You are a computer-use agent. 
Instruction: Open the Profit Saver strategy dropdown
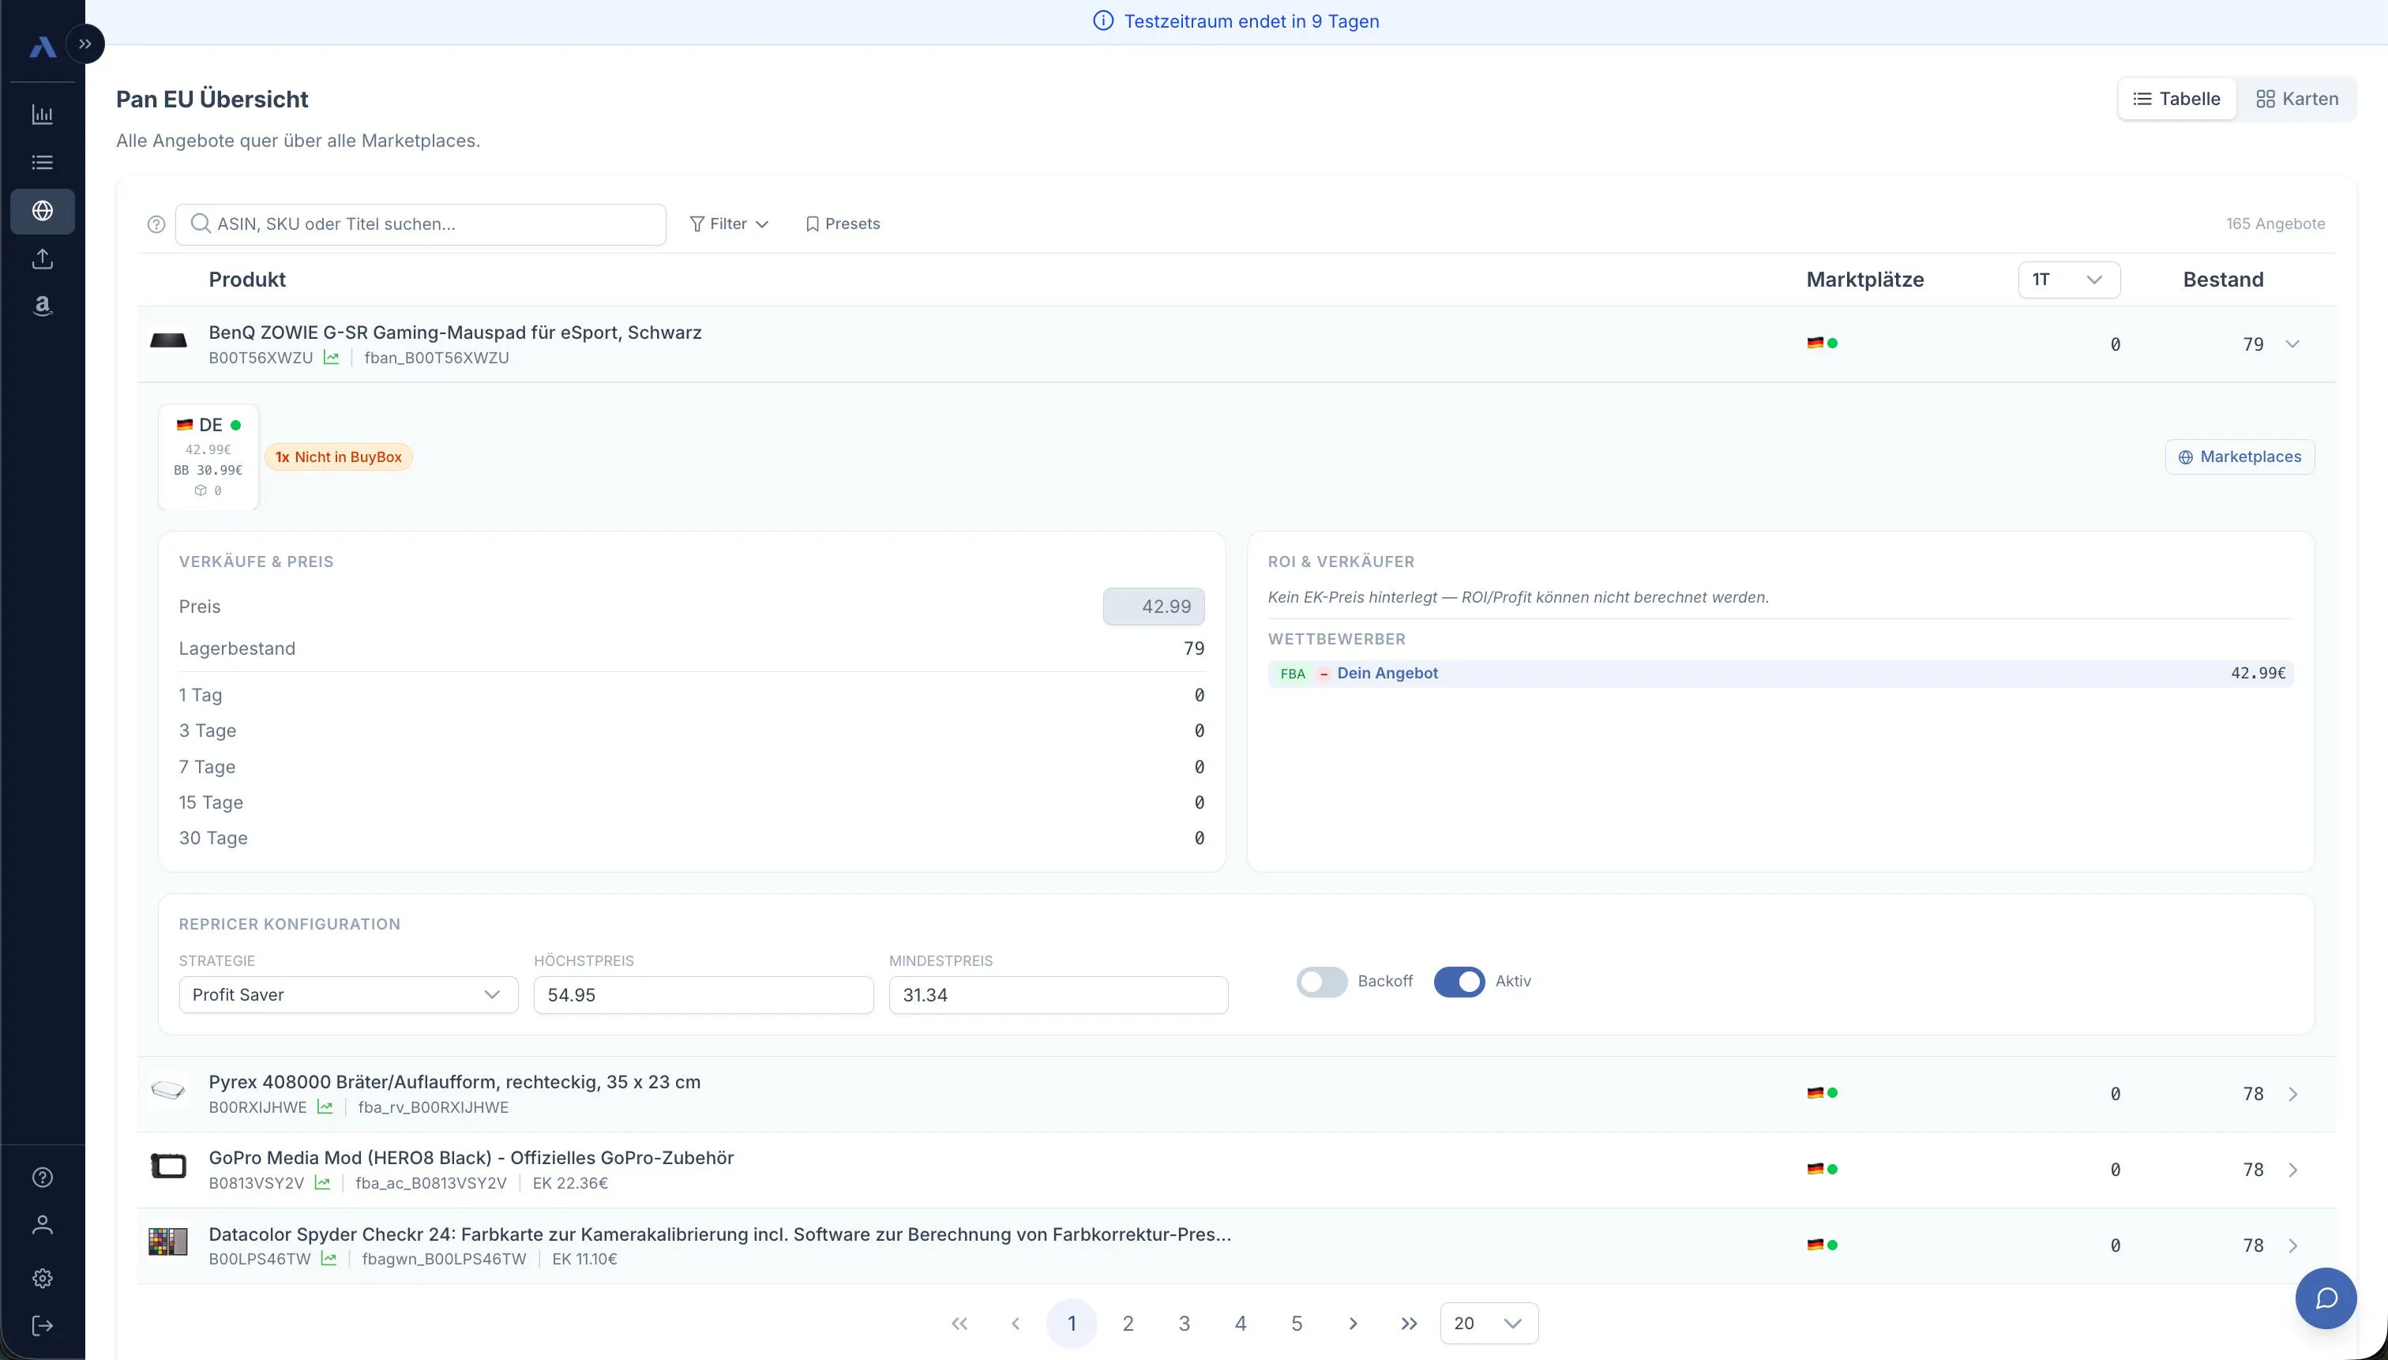click(348, 995)
